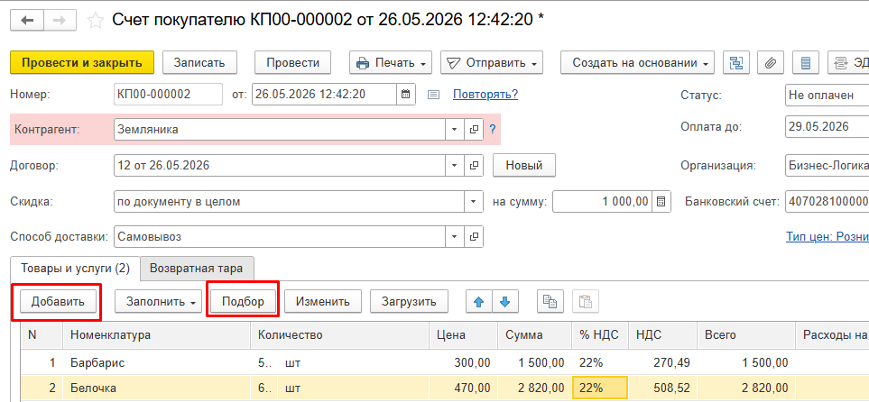Switch to Возвратная тара tab
The height and width of the screenshot is (402, 869).
point(197,270)
